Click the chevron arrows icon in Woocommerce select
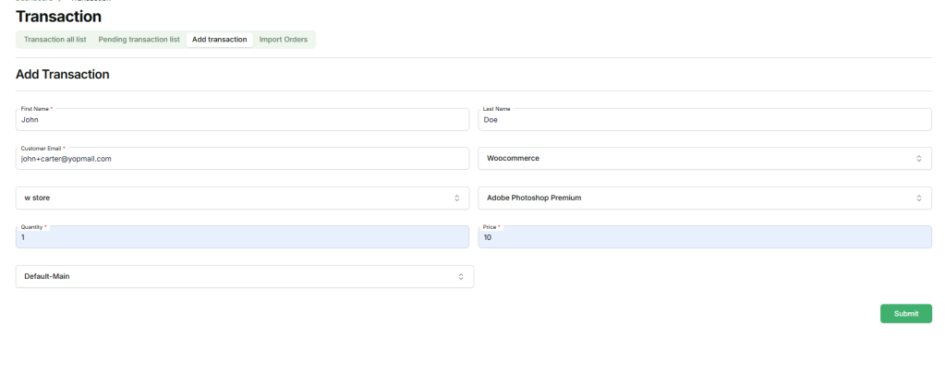This screenshot has height=385, width=946. pos(918,158)
